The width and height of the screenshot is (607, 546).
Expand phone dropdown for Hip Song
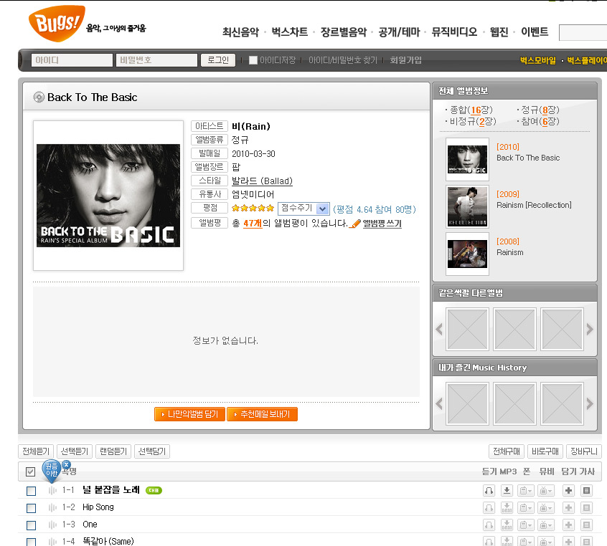click(x=527, y=507)
